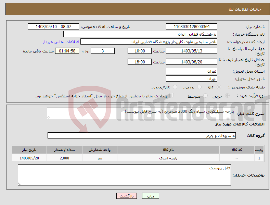
Task: Select the کالا/خدمت radio button
Action: click(x=175, y=87)
